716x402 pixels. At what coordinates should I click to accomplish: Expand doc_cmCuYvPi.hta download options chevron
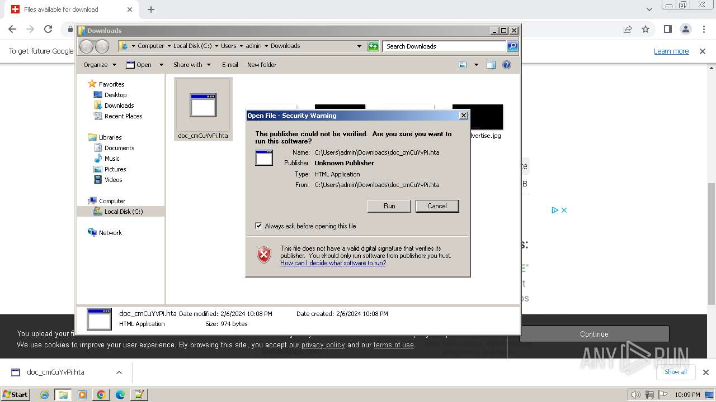pyautogui.click(x=119, y=372)
